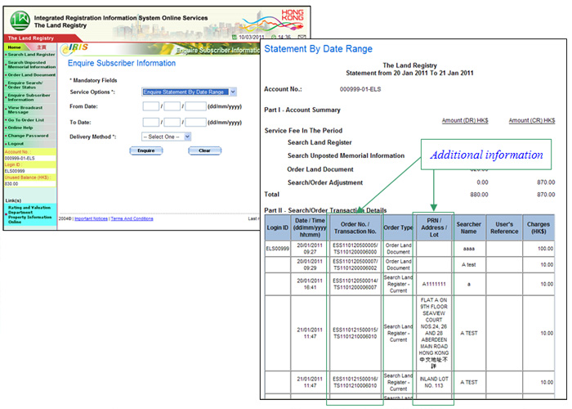The width and height of the screenshot is (572, 409).
Task: Open the Terms And Conditions link
Action: click(x=132, y=218)
